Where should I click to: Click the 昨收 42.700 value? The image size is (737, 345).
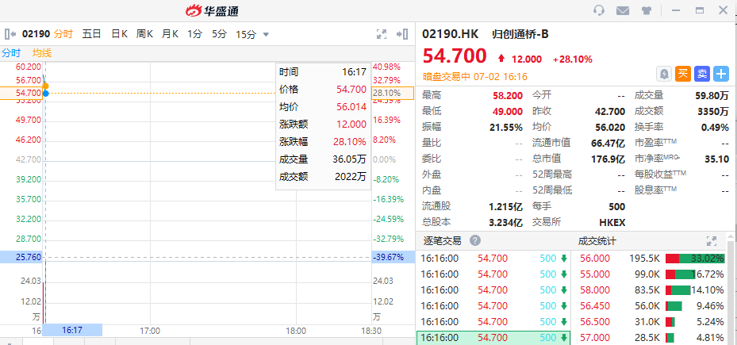610,111
